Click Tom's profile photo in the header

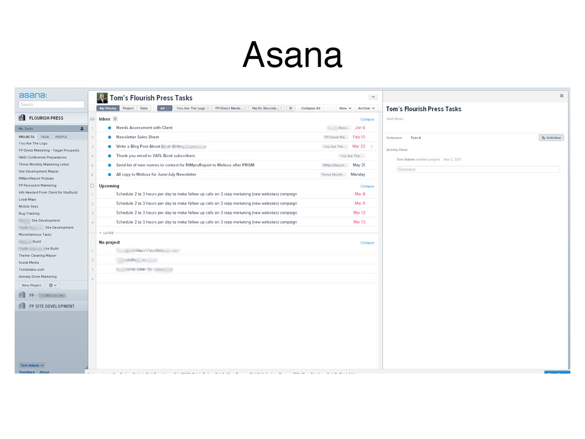[102, 98]
